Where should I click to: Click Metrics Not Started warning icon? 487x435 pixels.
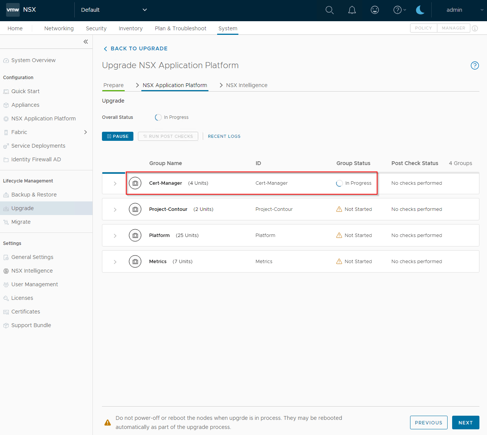click(x=339, y=261)
